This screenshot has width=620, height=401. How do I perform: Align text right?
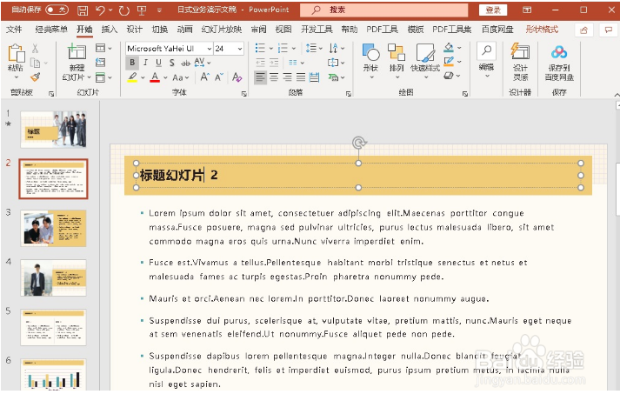click(288, 77)
